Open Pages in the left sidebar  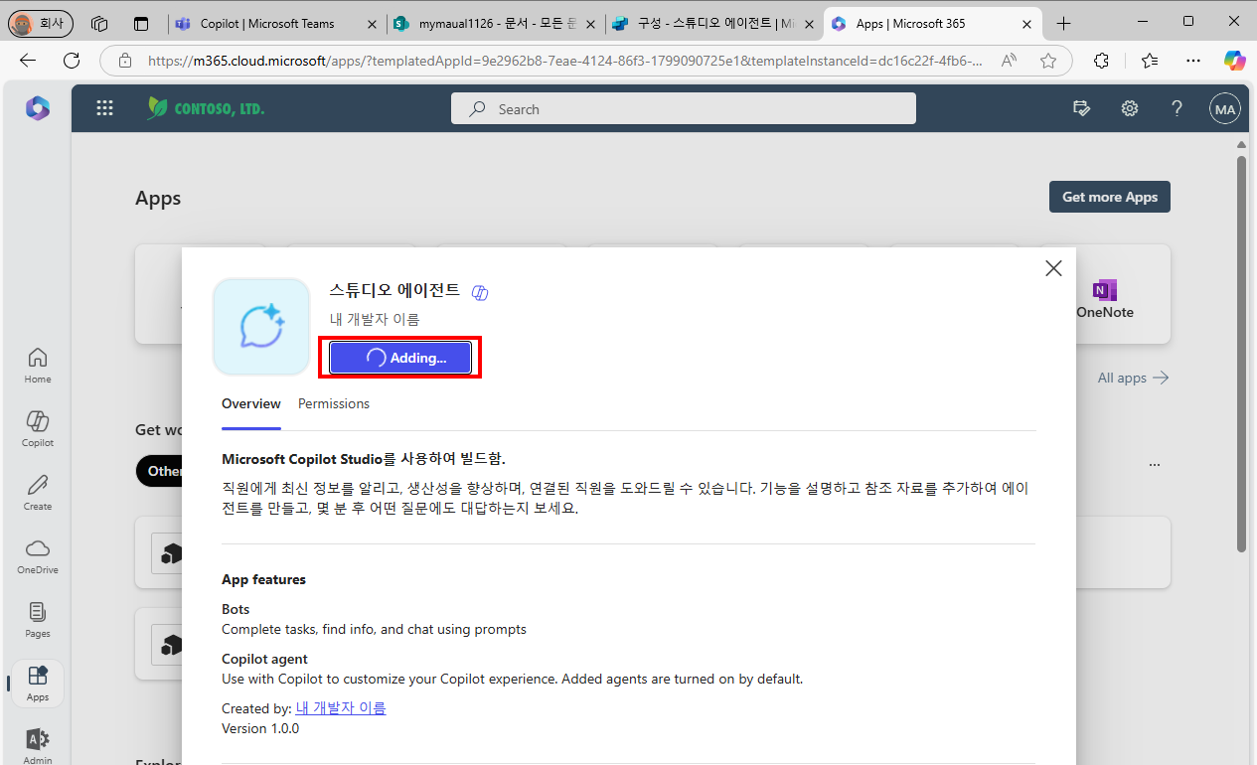point(38,619)
